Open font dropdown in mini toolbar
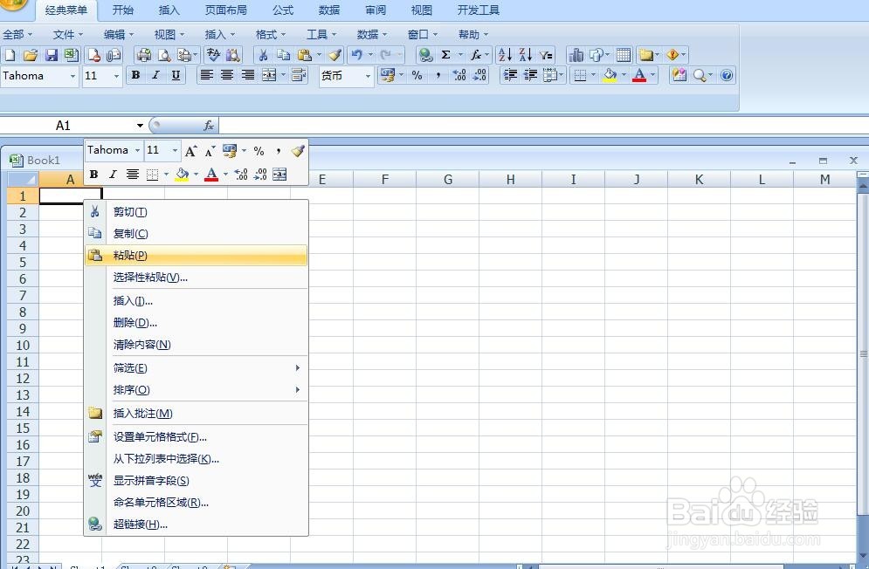The width and height of the screenshot is (869, 569). click(137, 151)
